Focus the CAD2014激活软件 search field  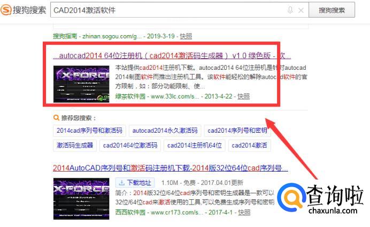coord(179,10)
